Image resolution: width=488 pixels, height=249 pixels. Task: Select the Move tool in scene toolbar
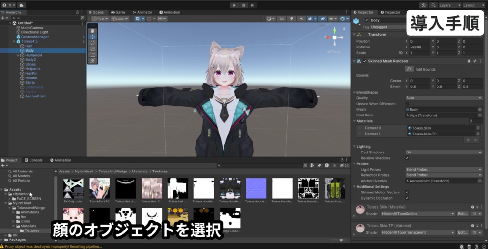92,37
